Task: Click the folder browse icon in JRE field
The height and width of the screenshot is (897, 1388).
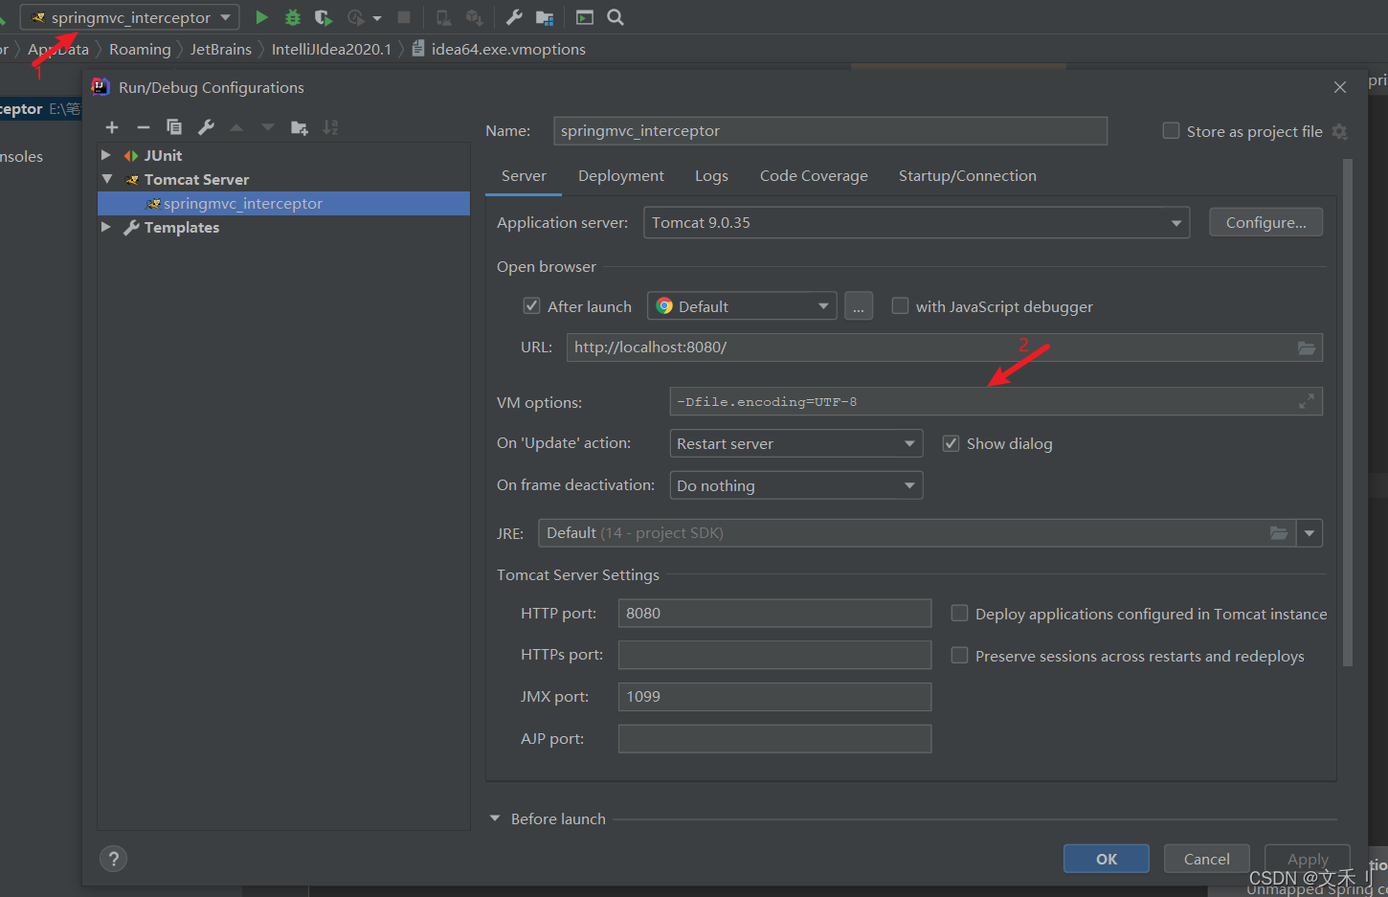Action: point(1279,533)
